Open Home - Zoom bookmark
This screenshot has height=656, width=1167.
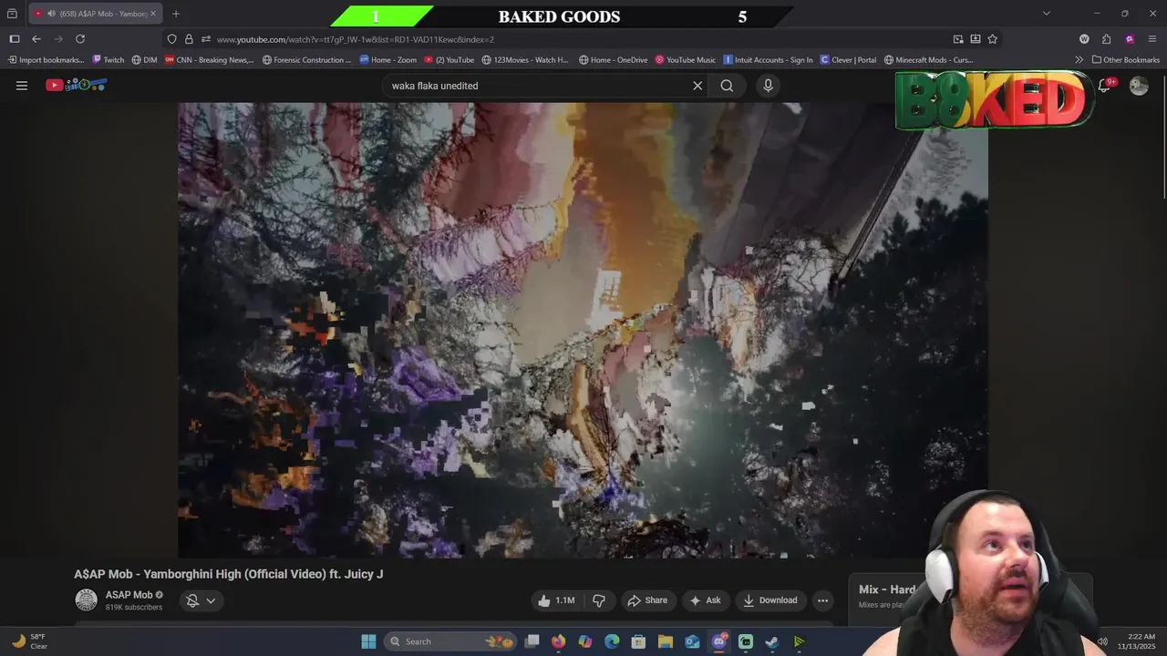coord(387,60)
